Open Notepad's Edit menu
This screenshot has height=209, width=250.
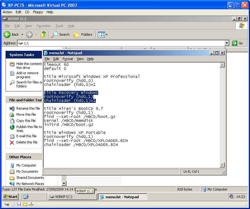pos(56,59)
